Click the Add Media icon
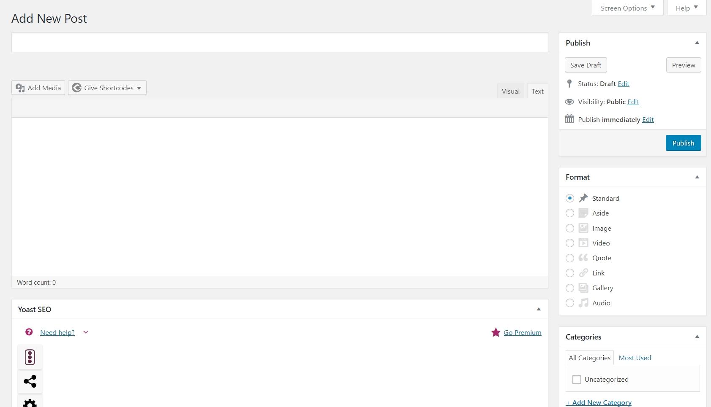Screen dimensions: 711x407 (x=20, y=88)
